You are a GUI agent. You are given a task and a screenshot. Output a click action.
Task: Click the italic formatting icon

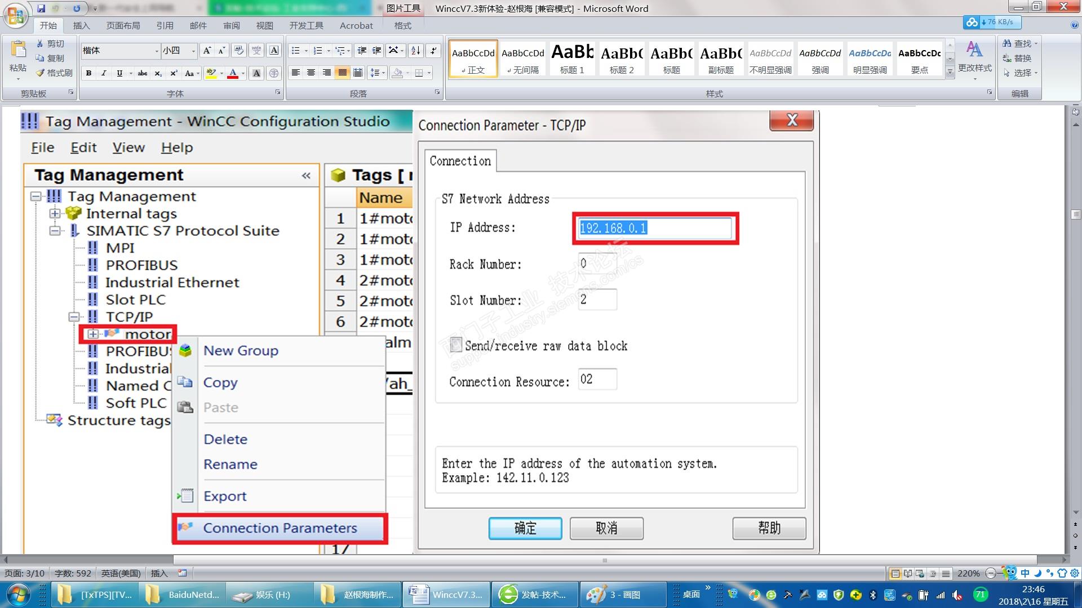104,73
